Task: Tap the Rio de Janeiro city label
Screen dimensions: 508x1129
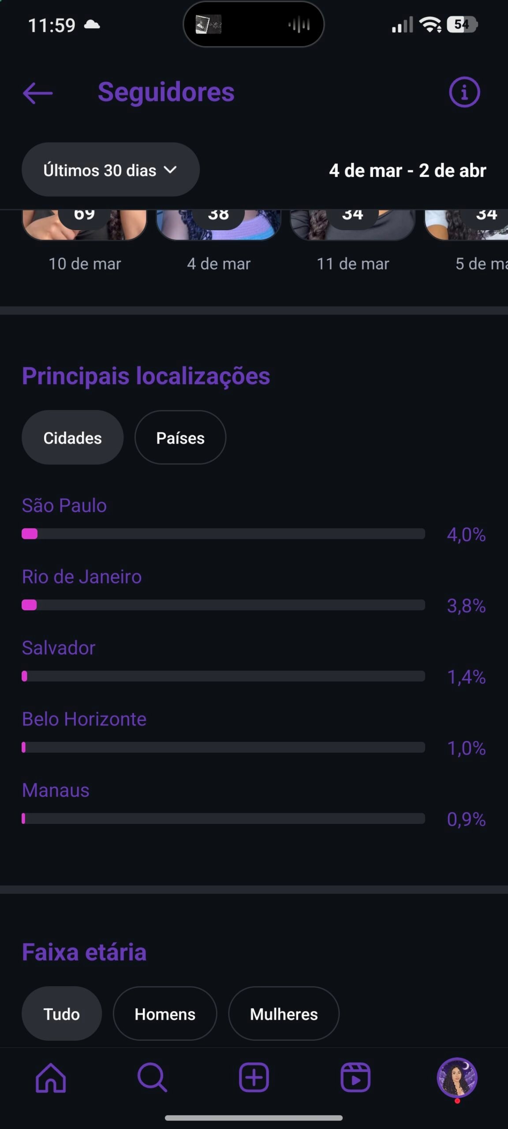Action: click(x=82, y=577)
